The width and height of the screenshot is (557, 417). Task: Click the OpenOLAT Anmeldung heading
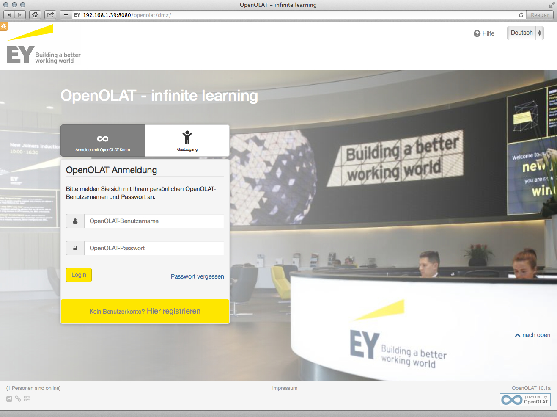(112, 170)
